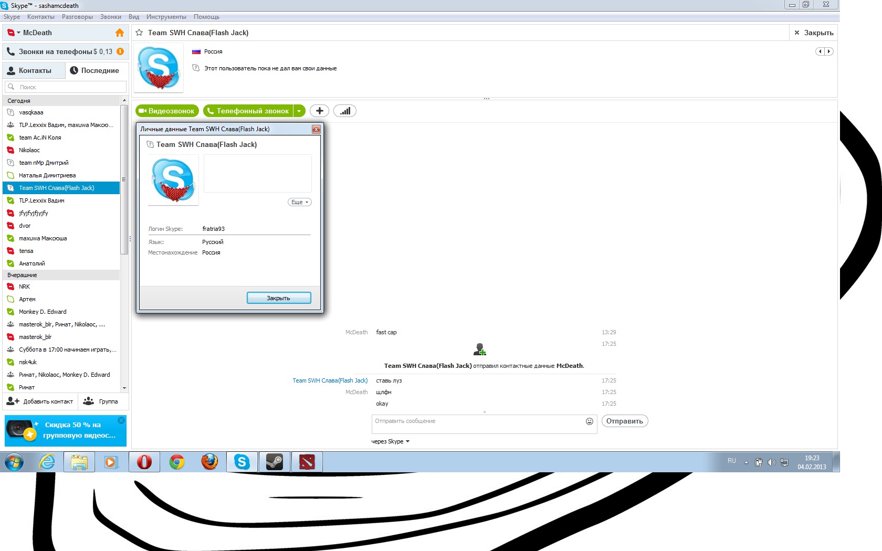Click the Поиск search field
This screenshot has width=882, height=551.
tap(66, 87)
